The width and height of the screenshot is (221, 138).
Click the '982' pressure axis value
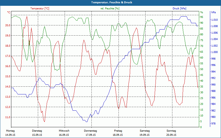click(213, 111)
